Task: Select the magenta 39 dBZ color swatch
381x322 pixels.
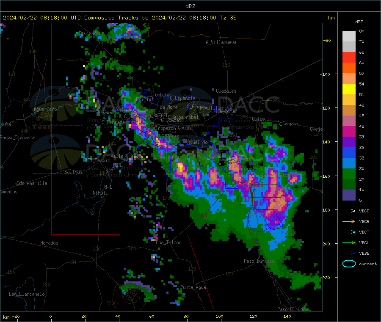Action: click(349, 131)
